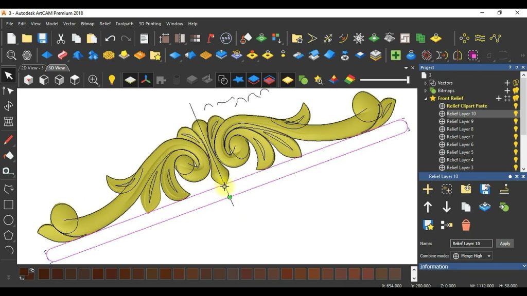Select the Scissors cut tool
The image size is (527, 296).
pos(61,37)
